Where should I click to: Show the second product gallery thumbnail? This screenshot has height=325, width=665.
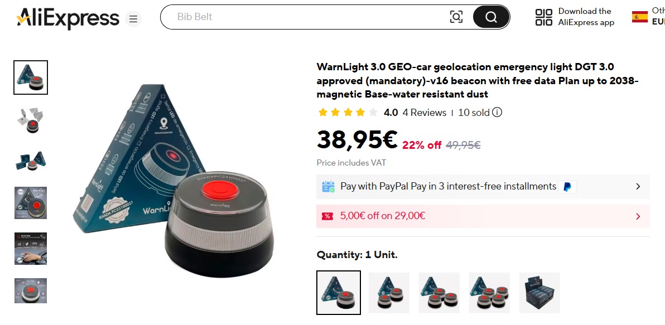coord(31,120)
